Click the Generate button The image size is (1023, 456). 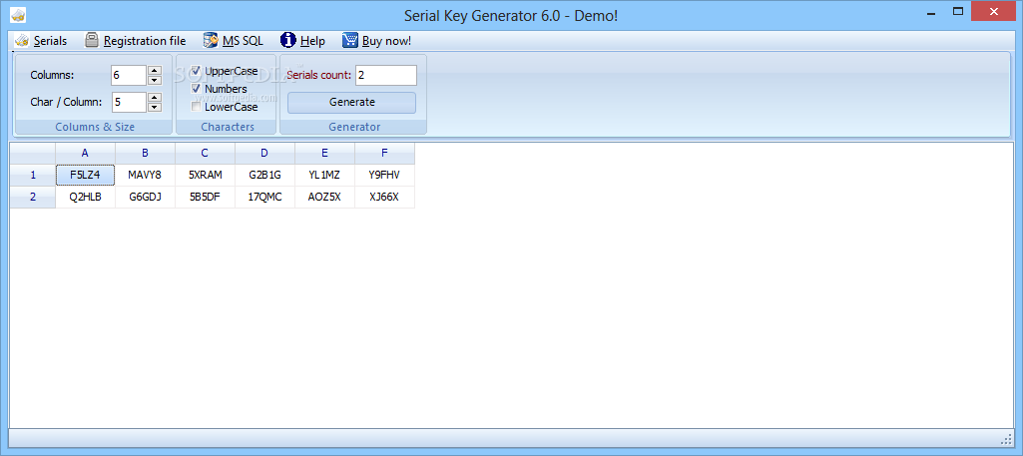point(351,103)
